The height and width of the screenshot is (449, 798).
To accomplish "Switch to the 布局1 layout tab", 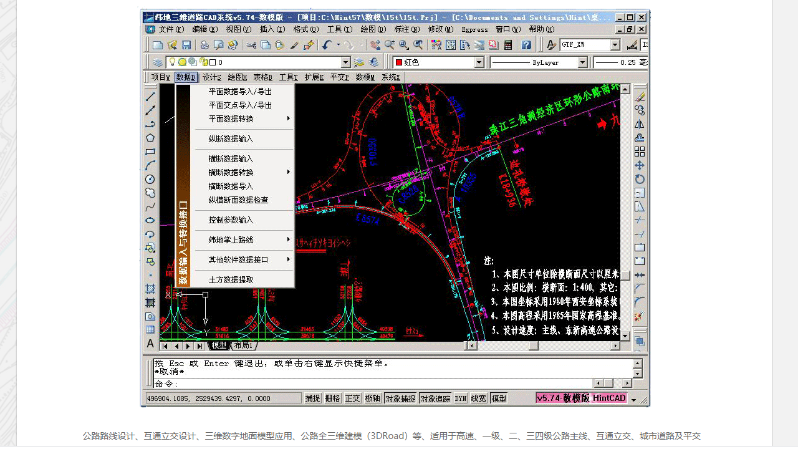I will pos(243,344).
